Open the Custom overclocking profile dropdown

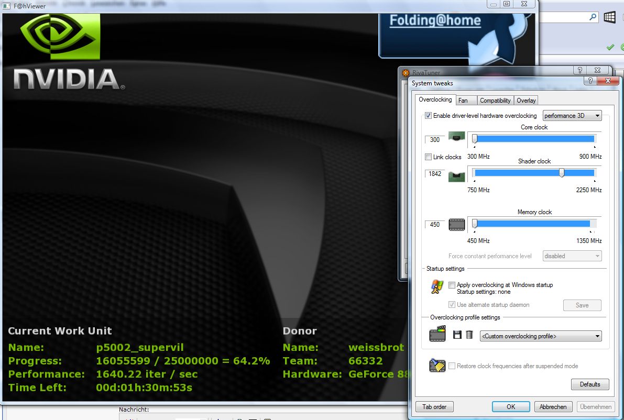coord(540,336)
